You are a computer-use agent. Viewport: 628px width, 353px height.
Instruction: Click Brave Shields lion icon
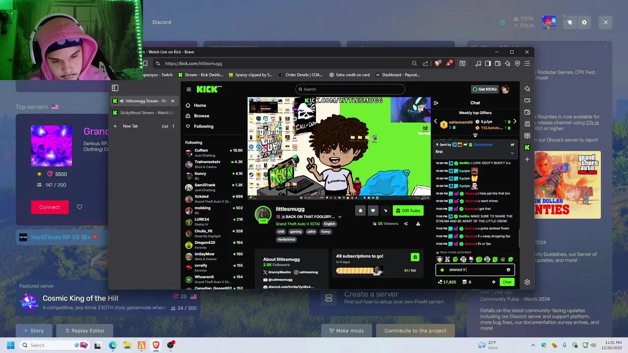click(438, 63)
